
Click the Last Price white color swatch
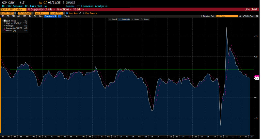click(x=5, y=21)
